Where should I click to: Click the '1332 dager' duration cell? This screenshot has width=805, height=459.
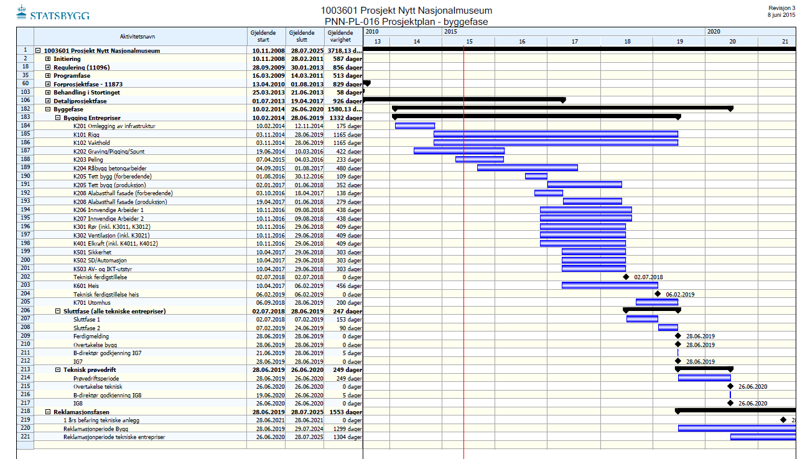[343, 118]
